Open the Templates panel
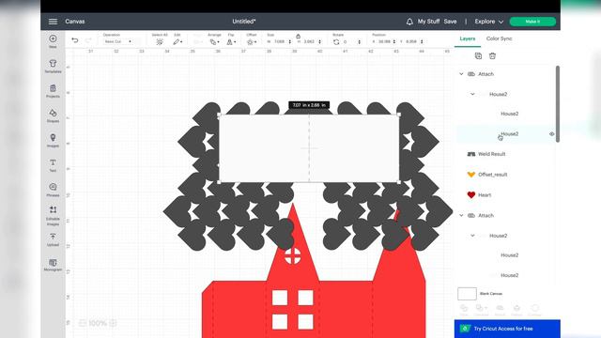 53,66
